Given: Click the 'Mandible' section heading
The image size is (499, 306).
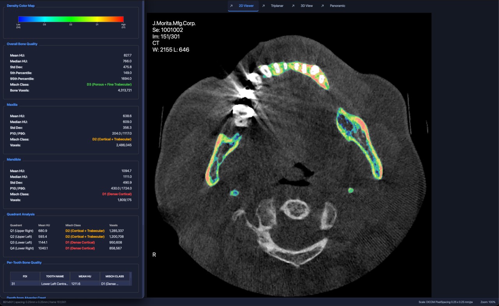Looking at the screenshot, I should click(14, 159).
